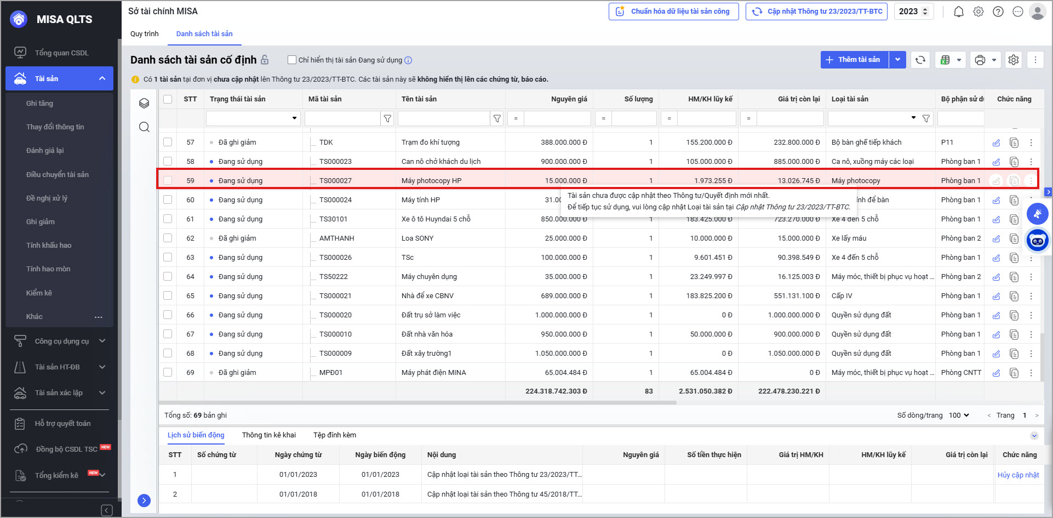Click the refresh list icon
Image resolution: width=1053 pixels, height=518 pixels.
point(920,60)
